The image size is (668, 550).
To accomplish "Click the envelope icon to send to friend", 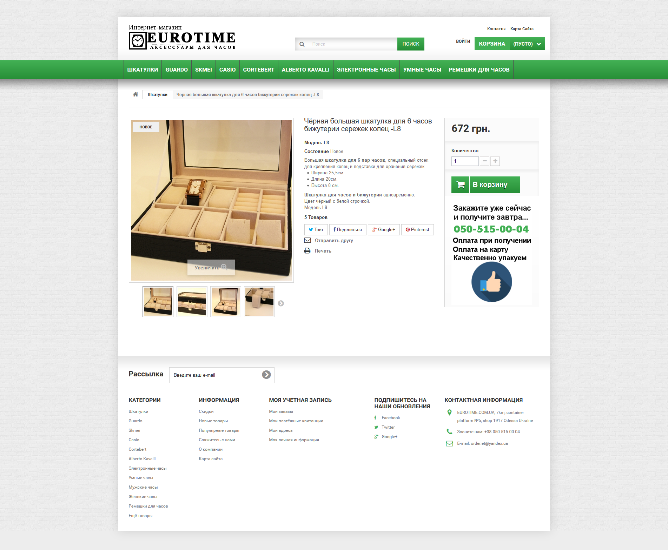I will [307, 240].
